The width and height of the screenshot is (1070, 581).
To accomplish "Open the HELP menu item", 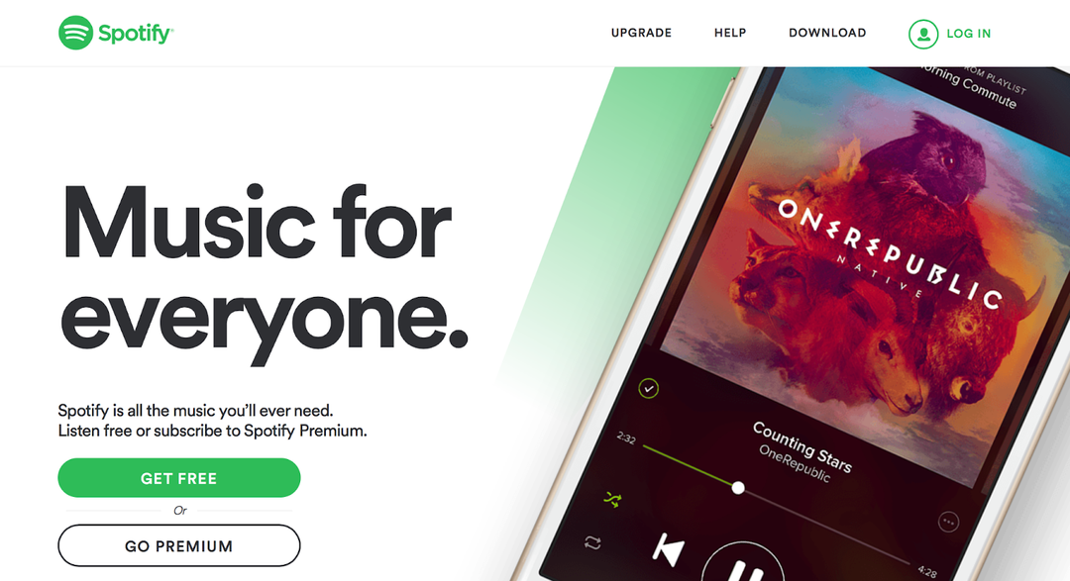I will click(x=730, y=33).
